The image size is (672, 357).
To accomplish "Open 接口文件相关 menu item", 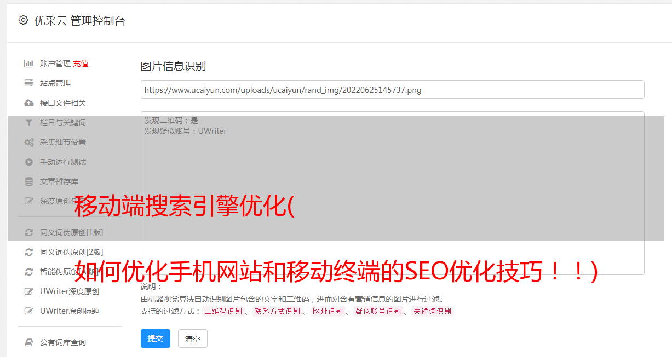I will (63, 103).
